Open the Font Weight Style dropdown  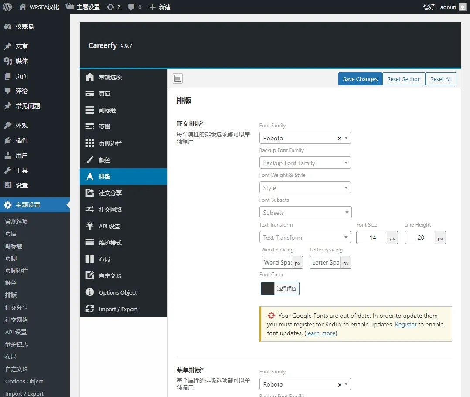(x=305, y=188)
